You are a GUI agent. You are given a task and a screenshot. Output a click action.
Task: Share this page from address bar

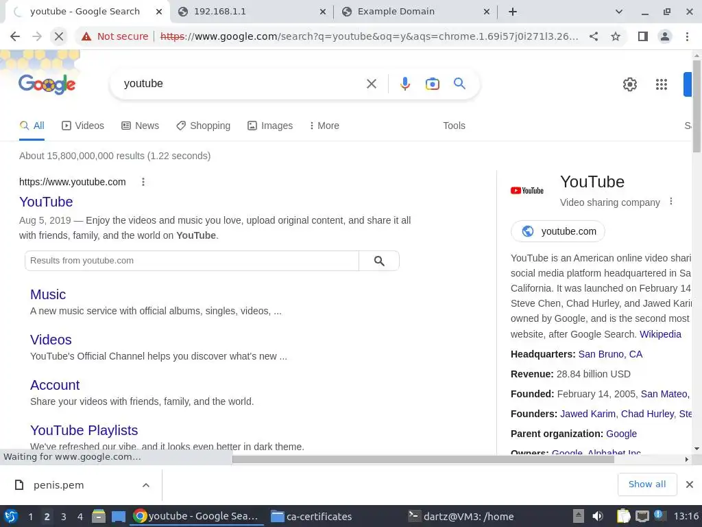coord(594,36)
